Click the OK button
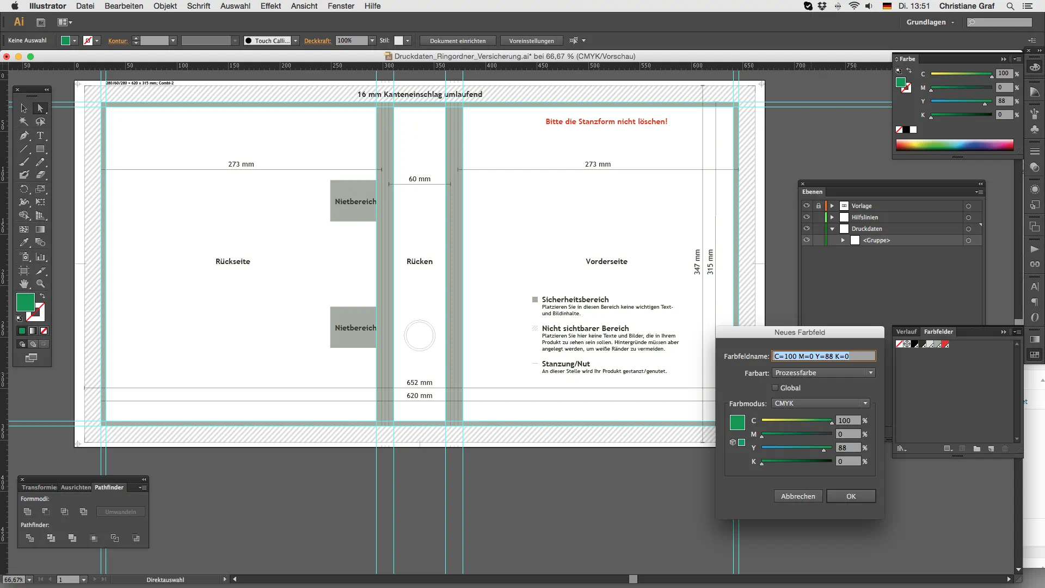The height and width of the screenshot is (588, 1045). (851, 497)
